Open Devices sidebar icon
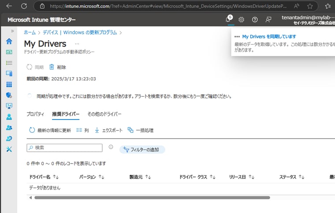Screen dimensions: 335x213 9,74
